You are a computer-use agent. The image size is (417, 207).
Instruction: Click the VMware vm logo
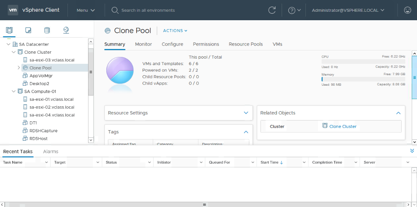pos(13,10)
